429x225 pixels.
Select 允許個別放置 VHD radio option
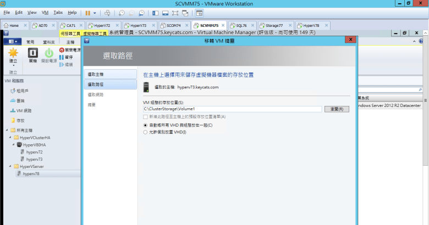point(145,132)
